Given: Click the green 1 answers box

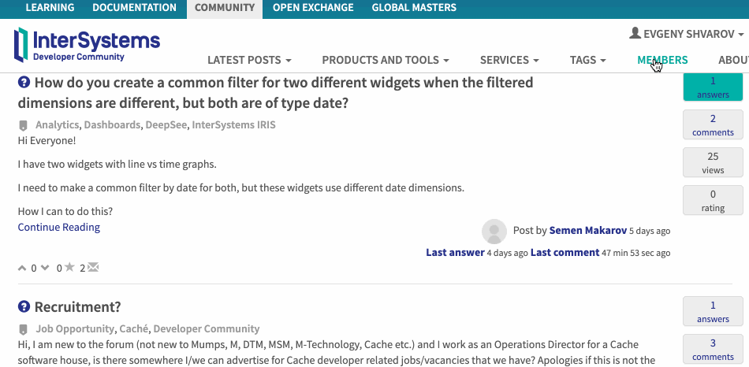Looking at the screenshot, I should click(713, 87).
